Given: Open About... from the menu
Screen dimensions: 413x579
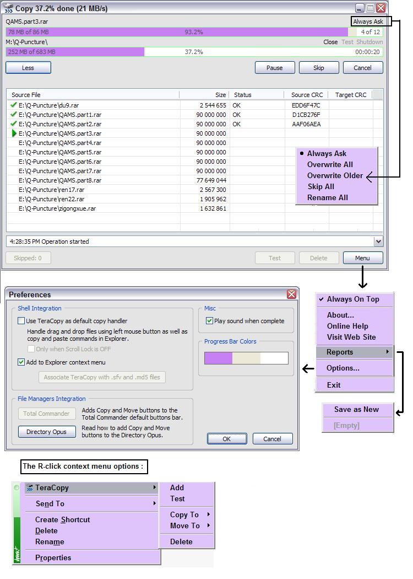Looking at the screenshot, I should [340, 315].
